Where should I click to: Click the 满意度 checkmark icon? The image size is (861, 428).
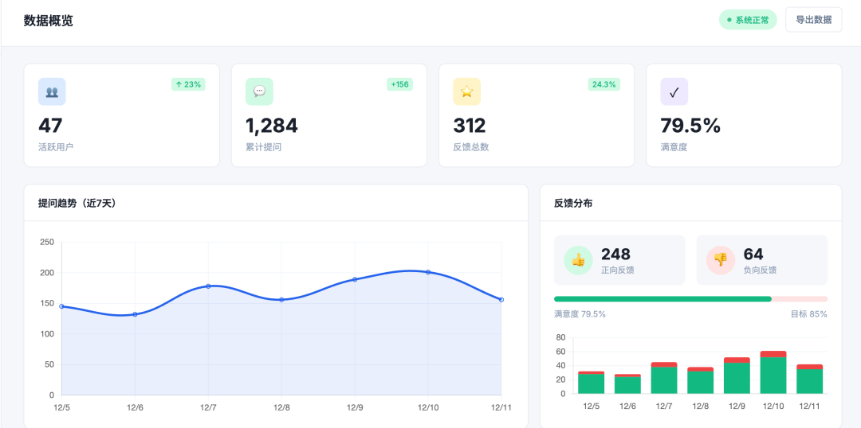[674, 91]
